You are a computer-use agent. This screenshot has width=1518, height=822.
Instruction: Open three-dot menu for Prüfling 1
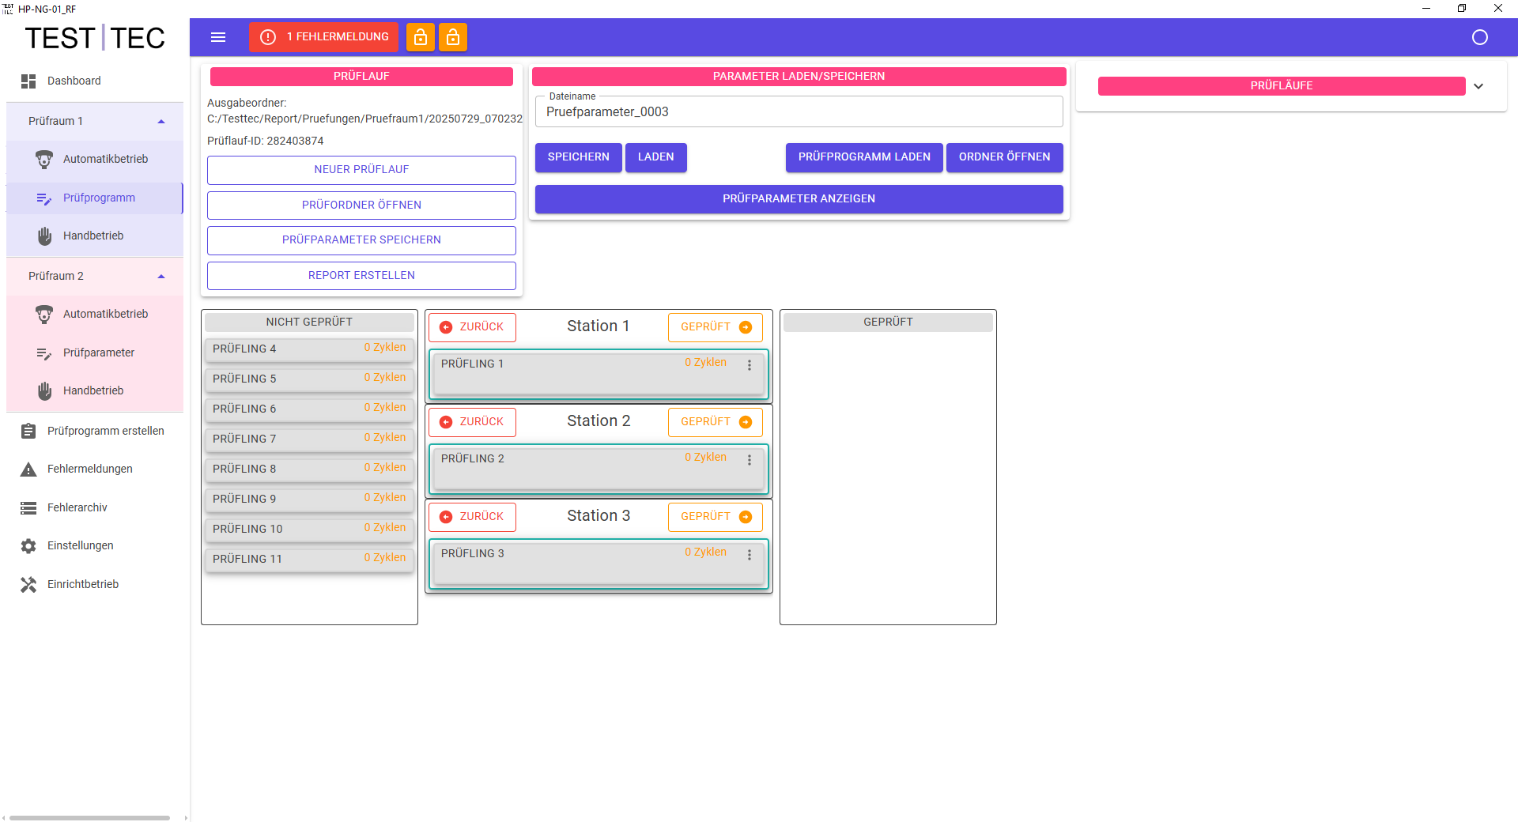pyautogui.click(x=750, y=365)
